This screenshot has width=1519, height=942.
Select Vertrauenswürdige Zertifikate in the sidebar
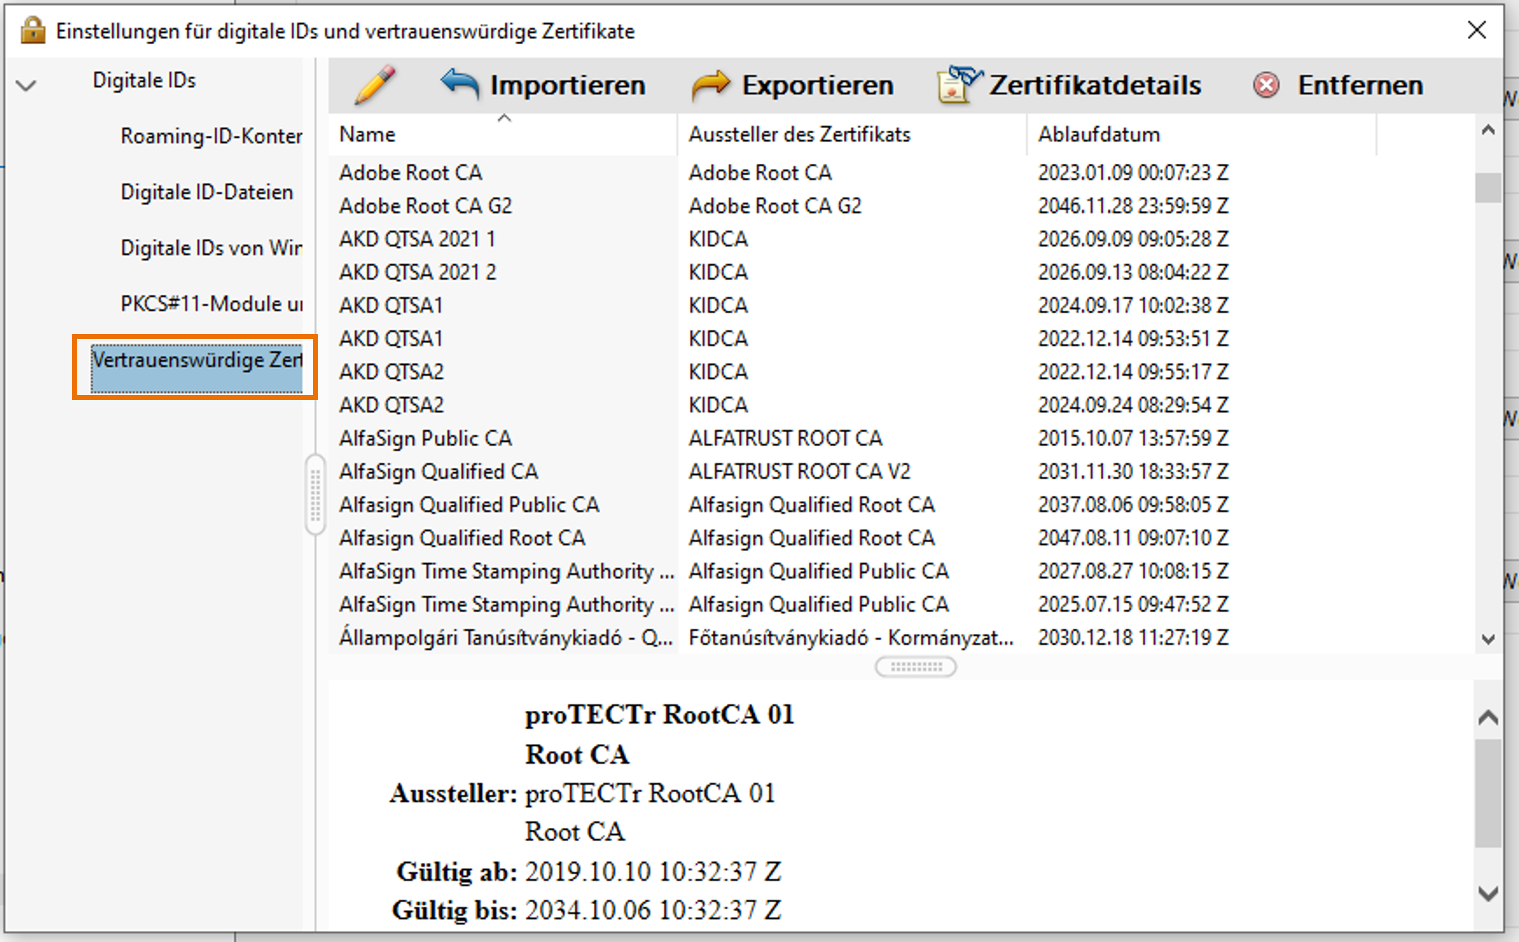click(x=196, y=361)
